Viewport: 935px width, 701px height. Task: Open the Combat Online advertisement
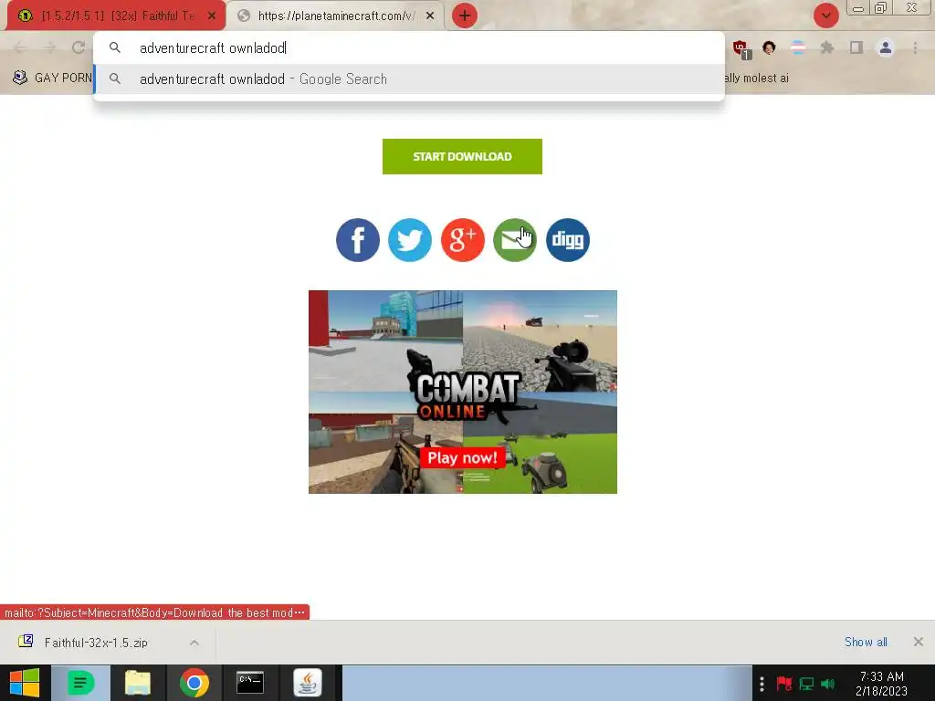[463, 392]
